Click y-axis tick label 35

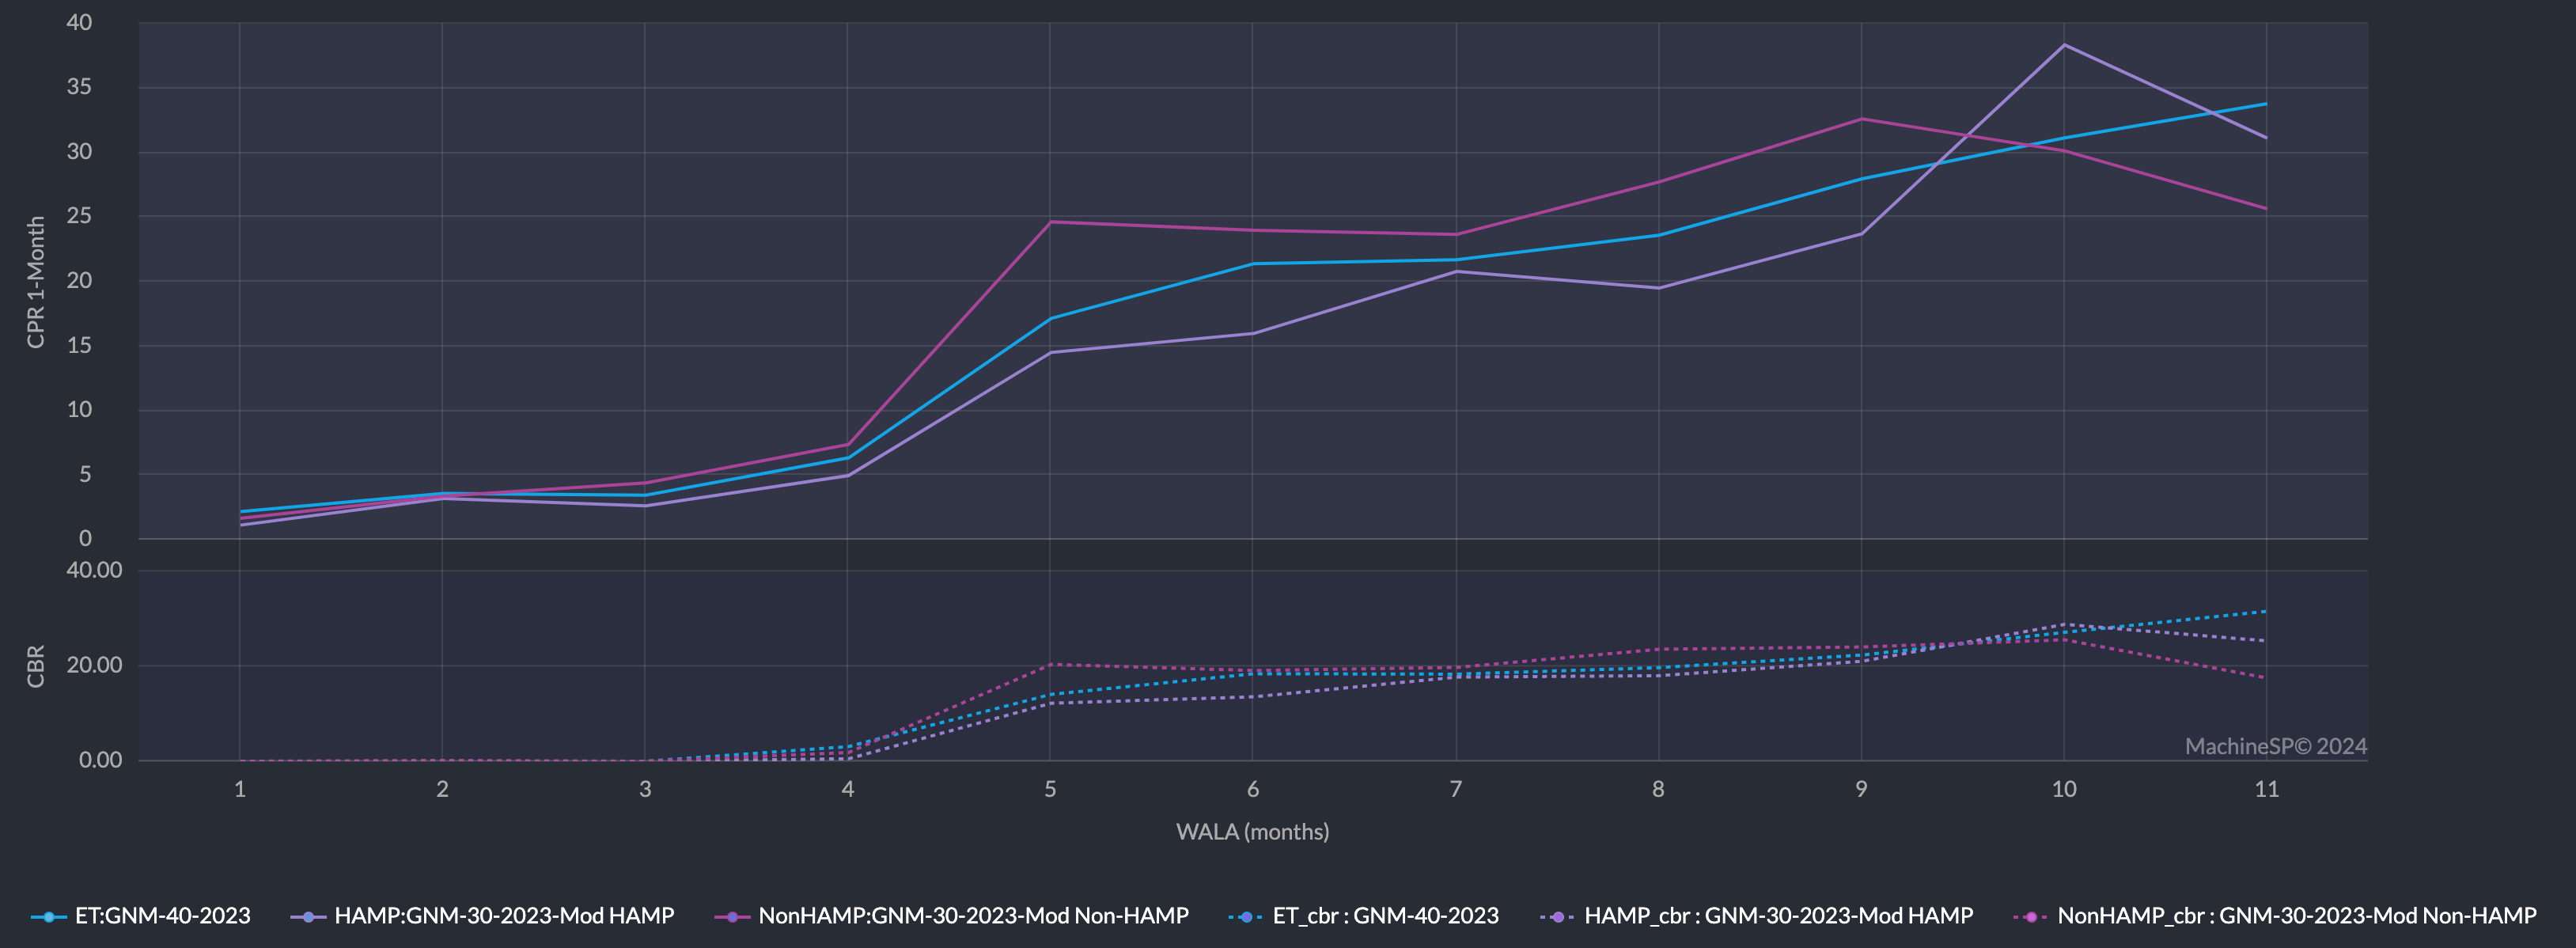click(x=79, y=87)
